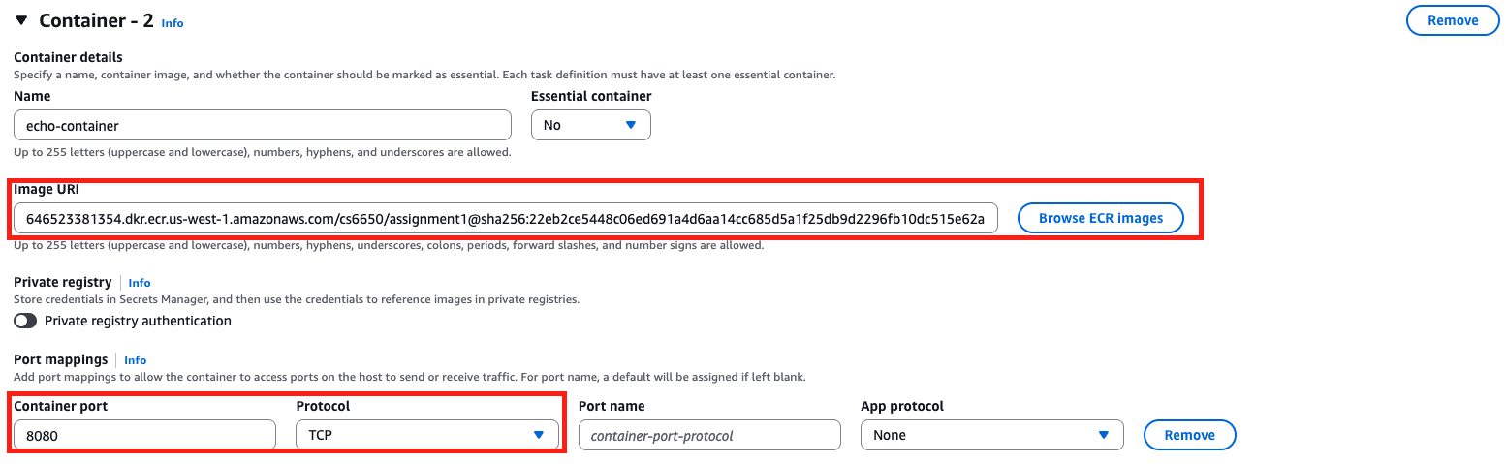The width and height of the screenshot is (1506, 464).
Task: Click blue arrow icon in App protocol select
Action: click(x=1104, y=435)
